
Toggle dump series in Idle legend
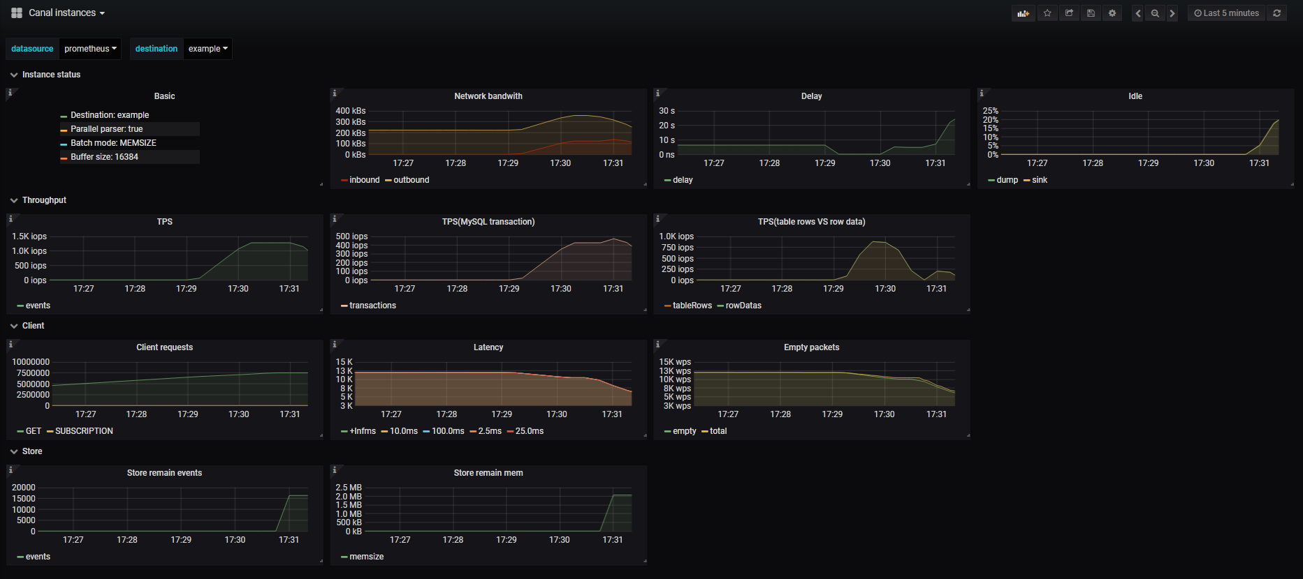pyautogui.click(x=1007, y=180)
